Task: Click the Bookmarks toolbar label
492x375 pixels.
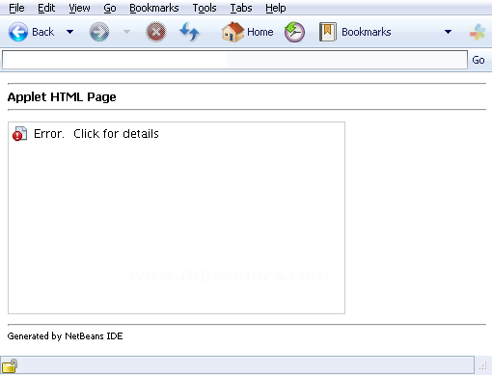Action: (367, 32)
